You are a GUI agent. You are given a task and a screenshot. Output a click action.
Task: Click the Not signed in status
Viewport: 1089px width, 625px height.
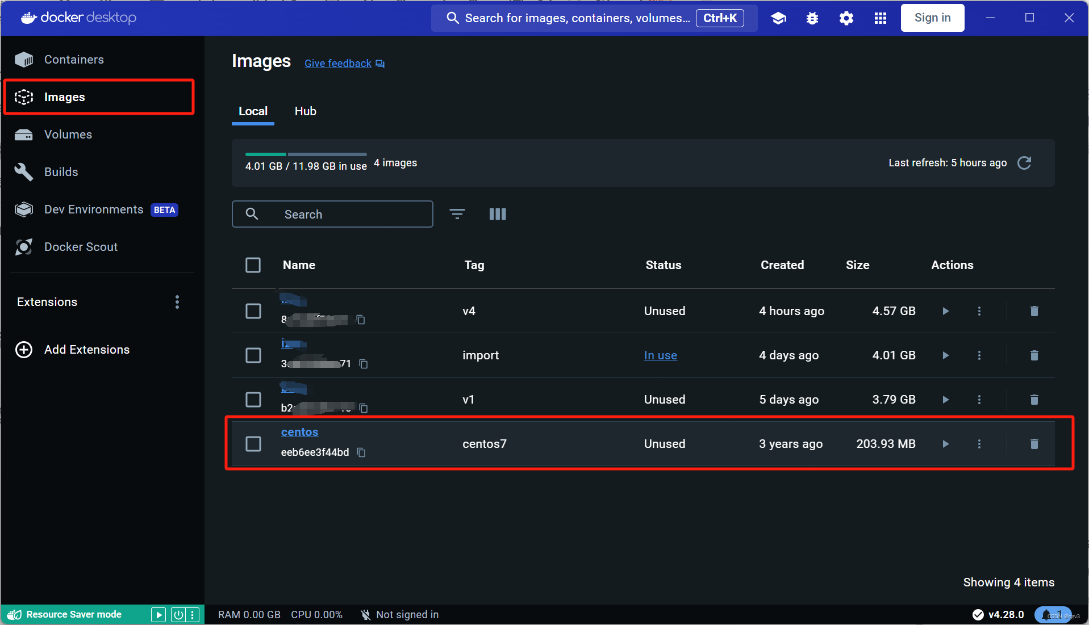[x=400, y=615]
